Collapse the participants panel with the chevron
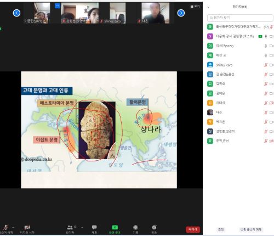 [208, 7]
